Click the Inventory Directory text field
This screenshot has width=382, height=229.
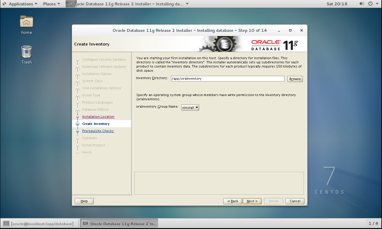[227, 79]
